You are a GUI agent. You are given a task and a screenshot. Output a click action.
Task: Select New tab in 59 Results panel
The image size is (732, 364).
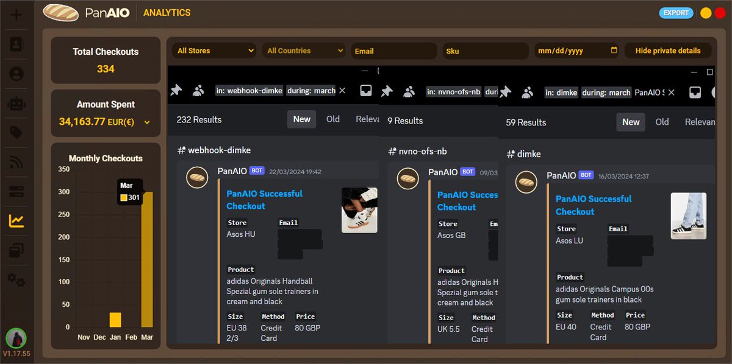tap(631, 122)
